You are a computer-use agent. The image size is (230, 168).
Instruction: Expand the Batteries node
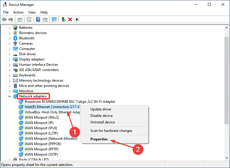pos(9,28)
